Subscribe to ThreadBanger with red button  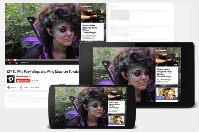point(23,81)
